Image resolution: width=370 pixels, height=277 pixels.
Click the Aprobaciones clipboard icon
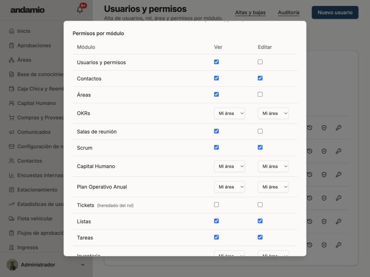(11, 45)
